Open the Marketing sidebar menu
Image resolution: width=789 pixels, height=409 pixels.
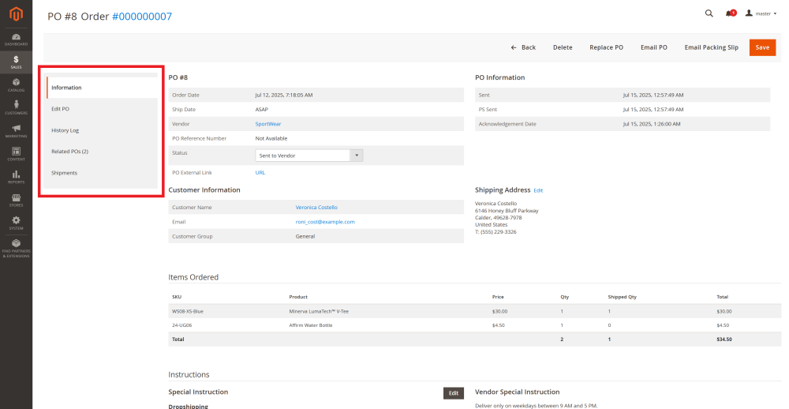tap(16, 131)
